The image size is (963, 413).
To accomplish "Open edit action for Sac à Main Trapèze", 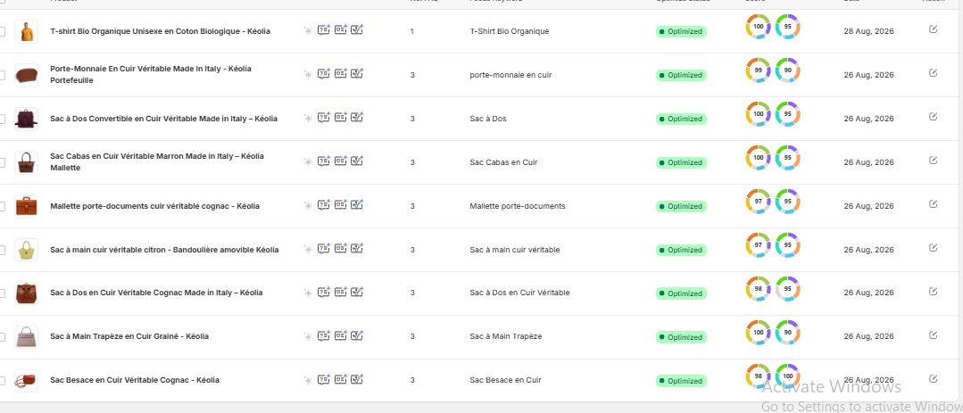I will point(933,335).
